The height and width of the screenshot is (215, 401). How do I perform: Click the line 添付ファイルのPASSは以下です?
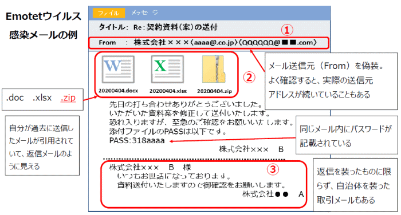(x=168, y=131)
